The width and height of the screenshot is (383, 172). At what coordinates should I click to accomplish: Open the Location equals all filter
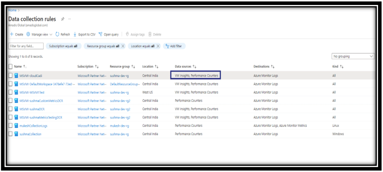143,46
